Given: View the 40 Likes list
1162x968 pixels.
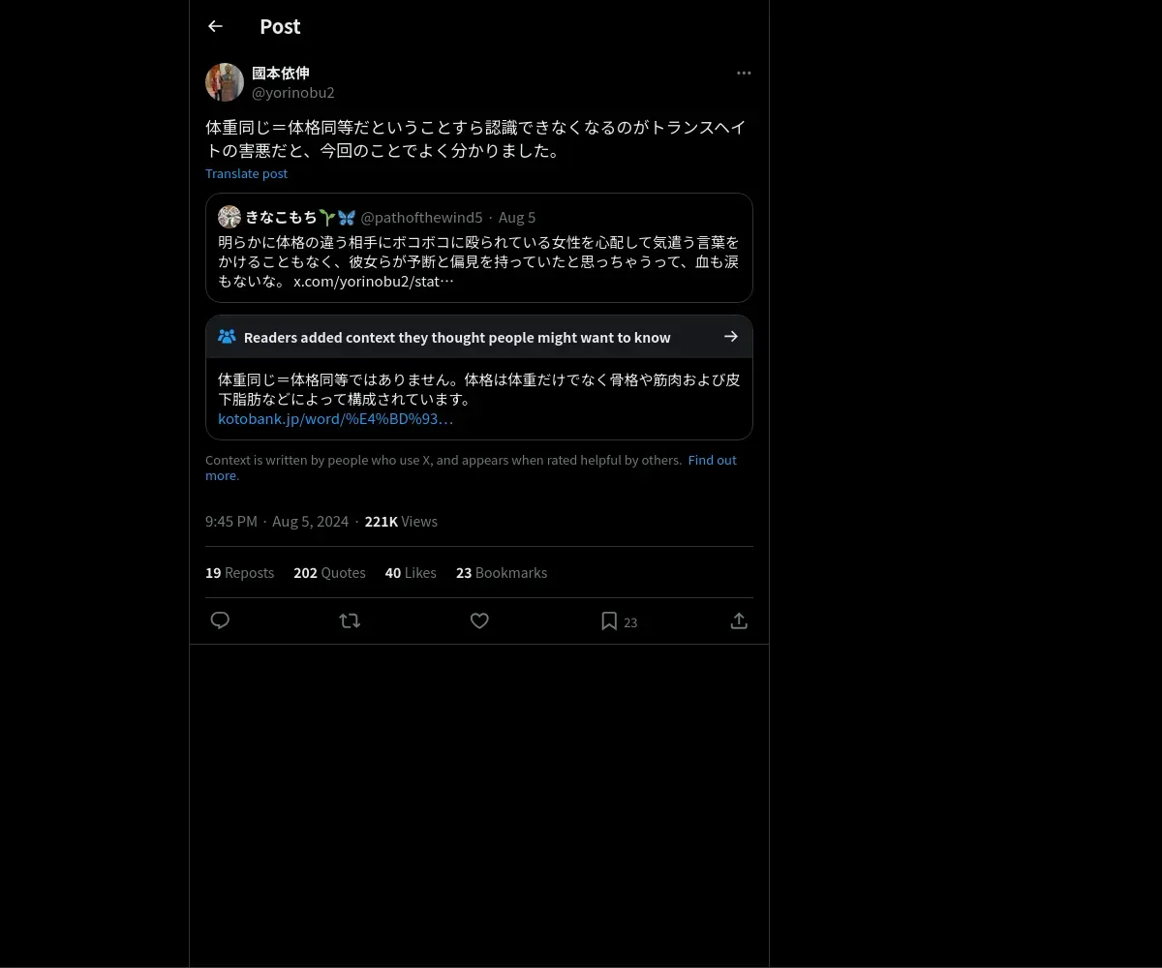Looking at the screenshot, I should click(411, 573).
